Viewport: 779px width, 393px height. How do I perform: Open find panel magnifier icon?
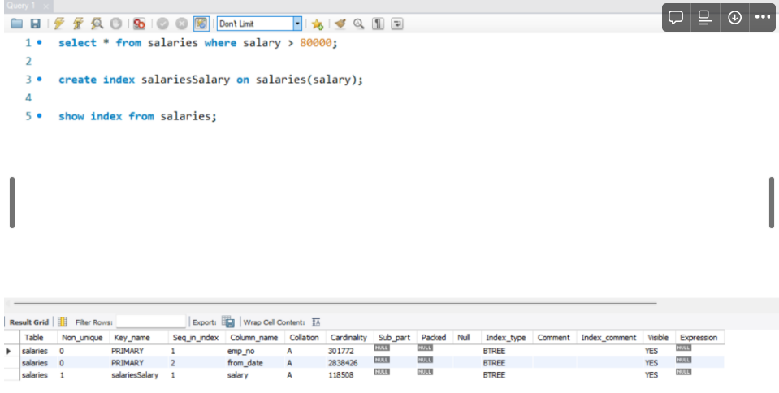[359, 24]
